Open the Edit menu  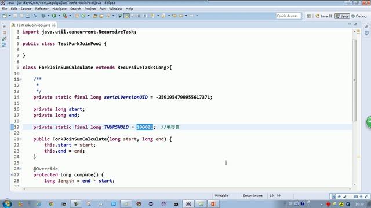click(x=14, y=9)
